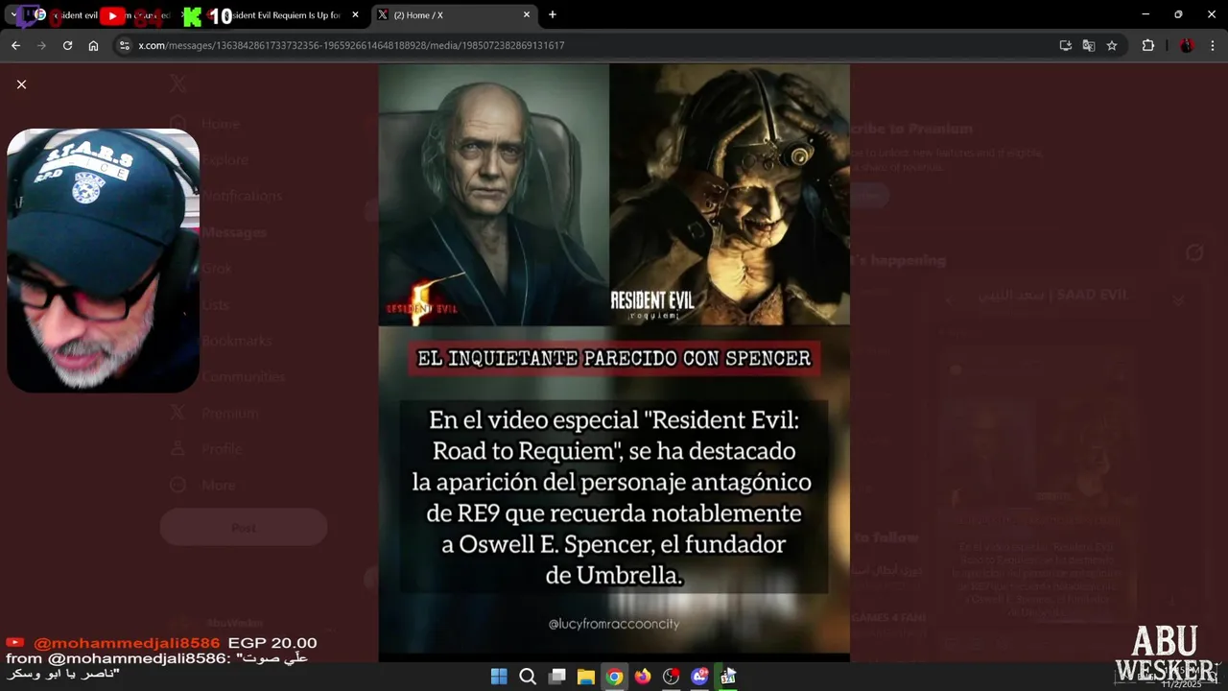The height and width of the screenshot is (691, 1228).
Task: Go to Home in the X sidebar
Action: (x=221, y=124)
